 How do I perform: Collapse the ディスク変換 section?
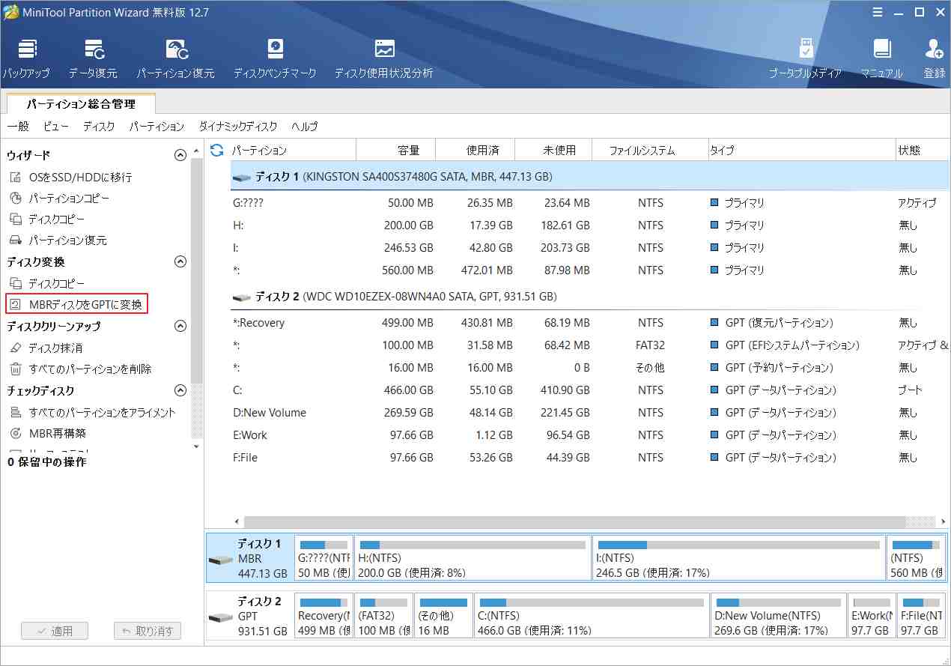pos(180,261)
